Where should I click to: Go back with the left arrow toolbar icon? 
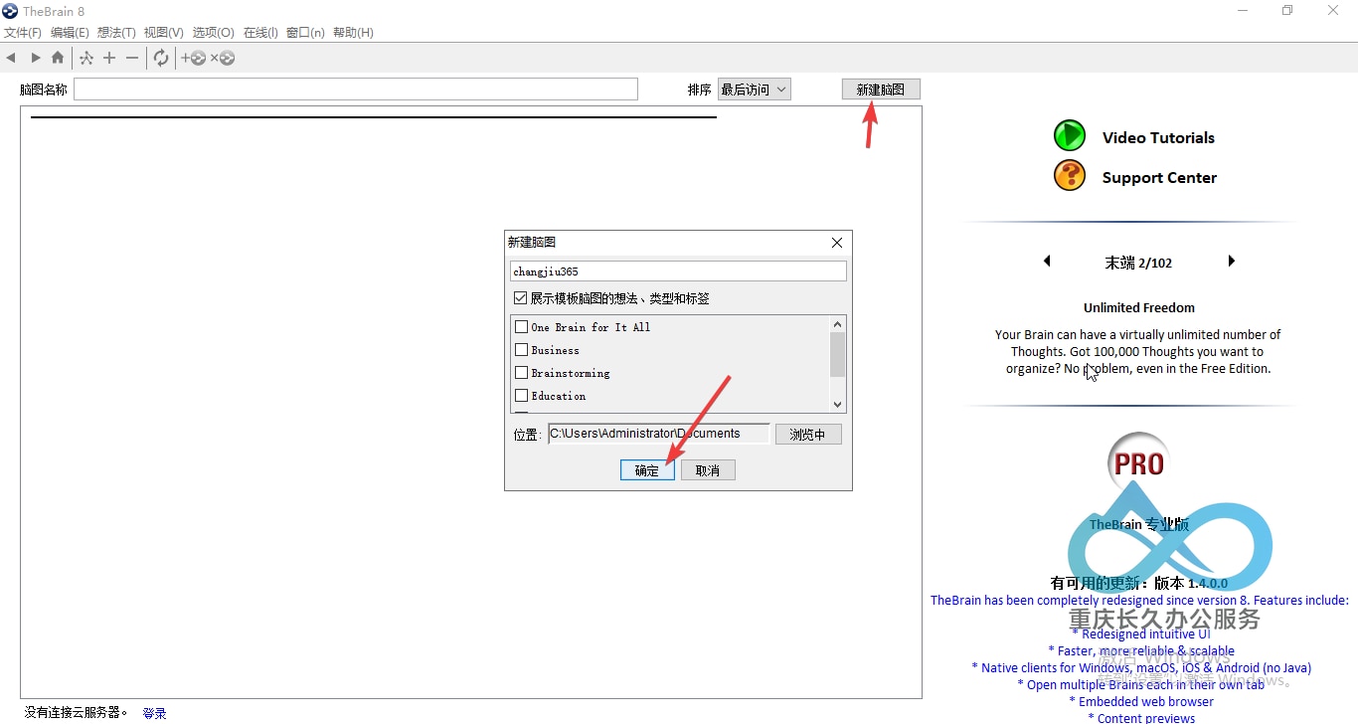click(x=11, y=59)
